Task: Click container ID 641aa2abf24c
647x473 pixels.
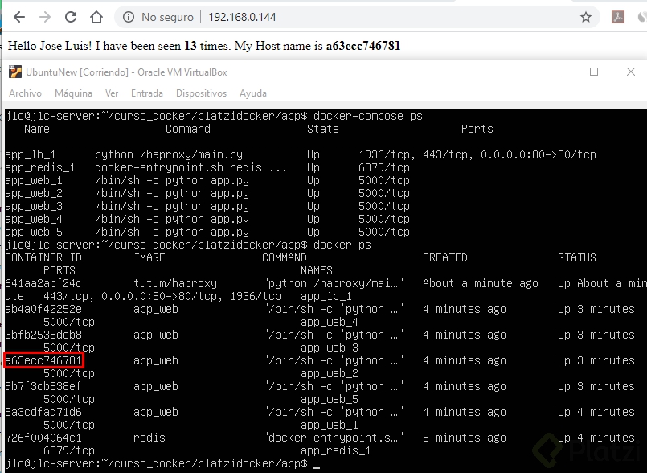Action: click(43, 283)
